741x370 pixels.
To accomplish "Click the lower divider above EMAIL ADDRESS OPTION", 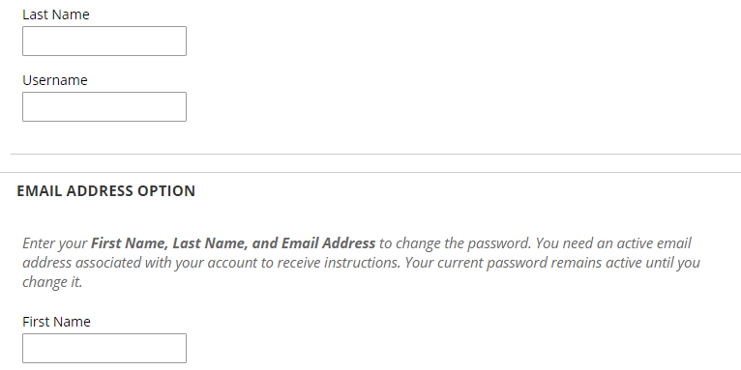I will point(370,172).
